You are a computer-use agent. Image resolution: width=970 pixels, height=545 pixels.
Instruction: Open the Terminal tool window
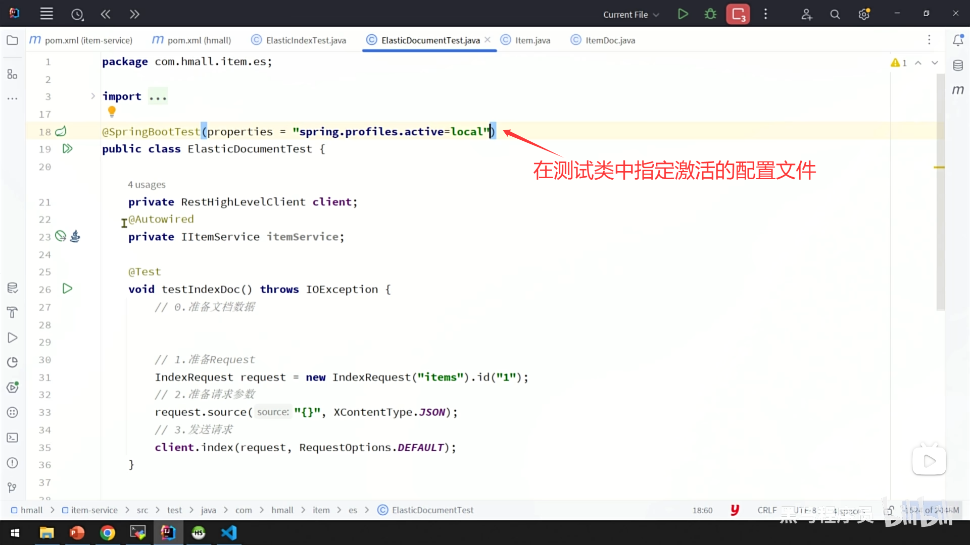(13, 438)
